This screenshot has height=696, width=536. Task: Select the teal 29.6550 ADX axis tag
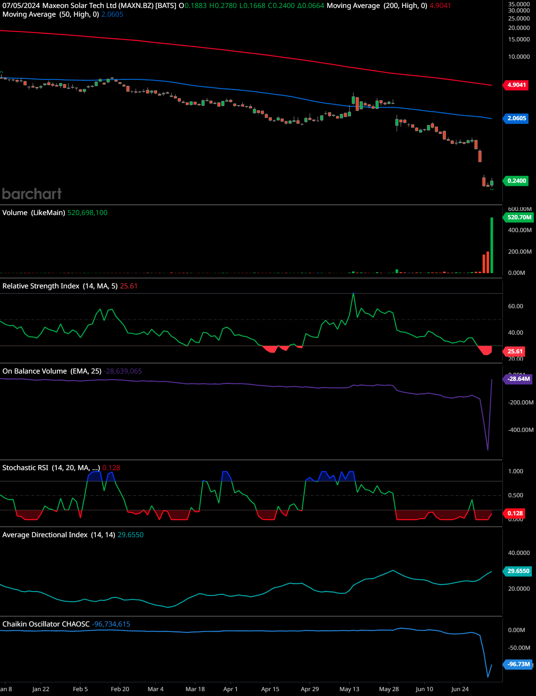click(x=518, y=571)
